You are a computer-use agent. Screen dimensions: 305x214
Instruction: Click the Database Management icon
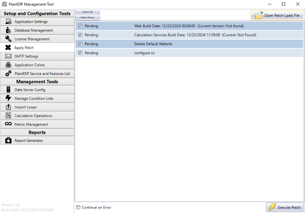coord(8,30)
